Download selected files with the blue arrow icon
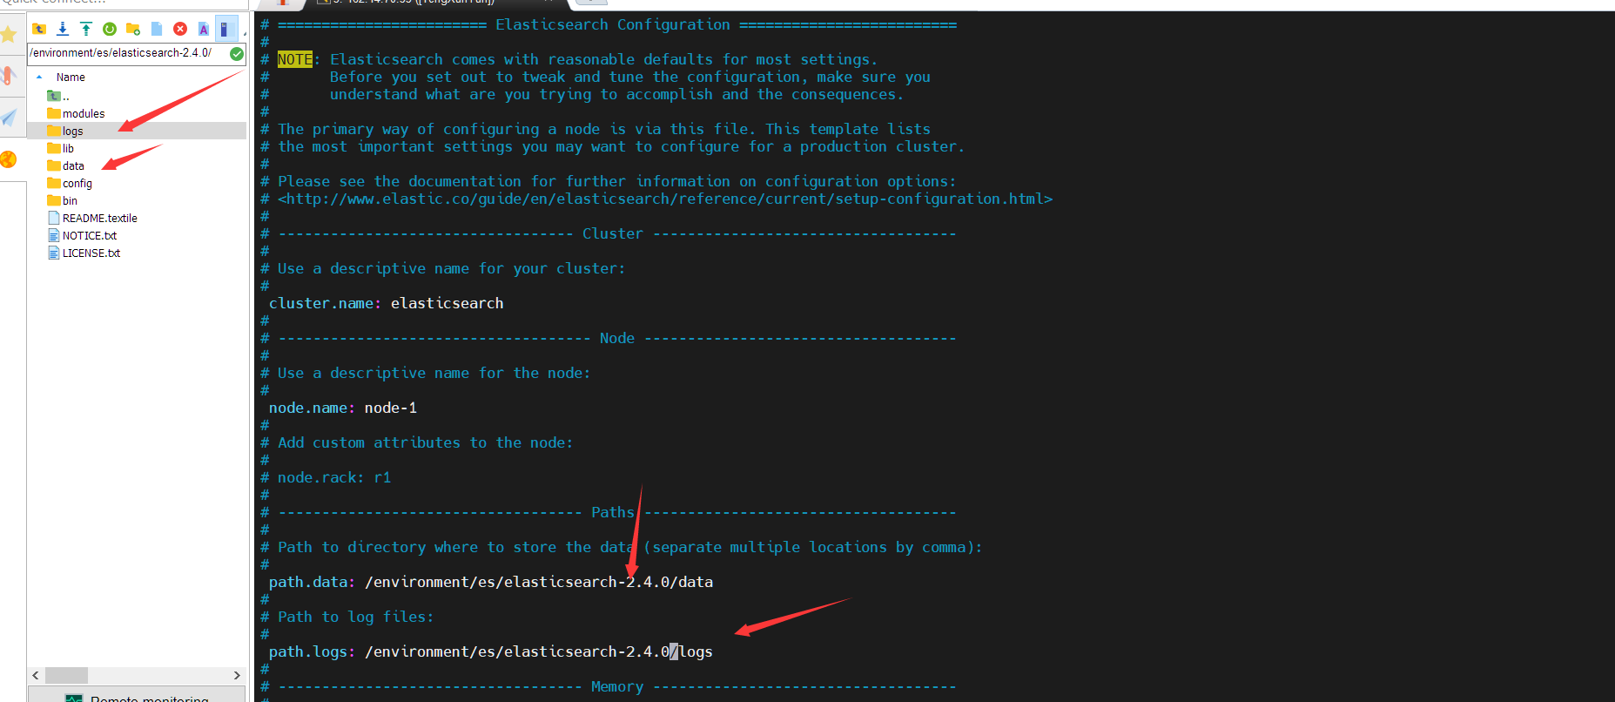The width and height of the screenshot is (1615, 702). pyautogui.click(x=63, y=29)
